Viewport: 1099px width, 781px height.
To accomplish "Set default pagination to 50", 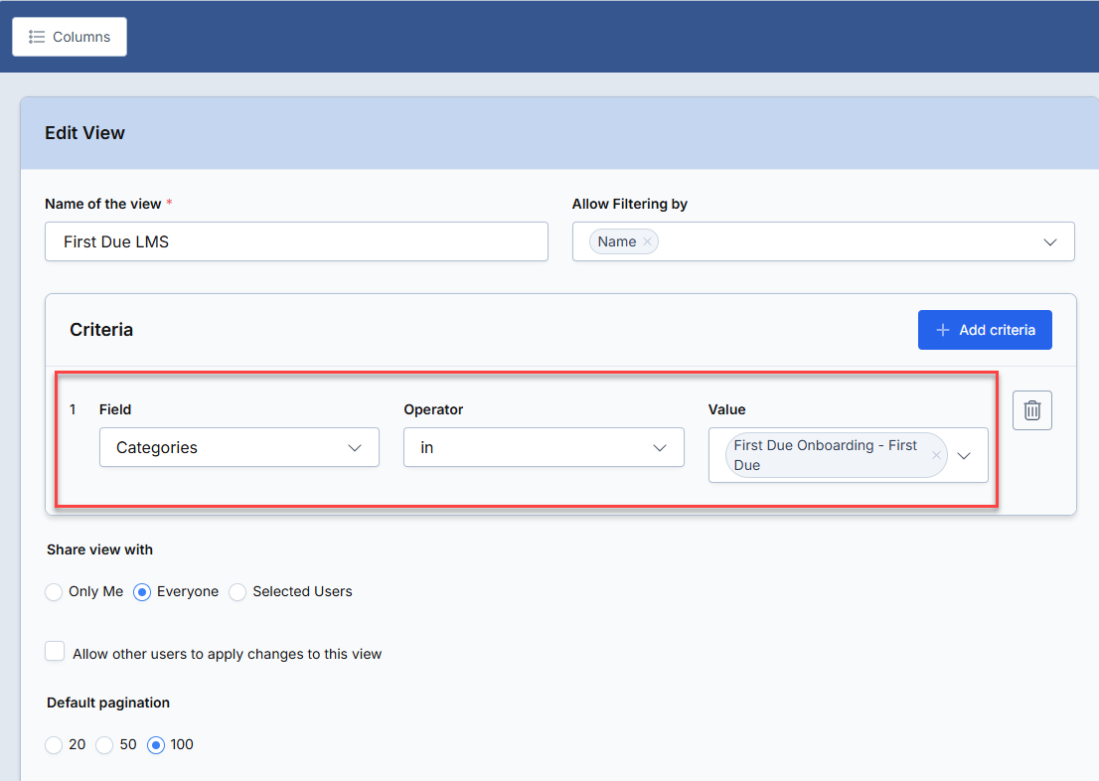I will [104, 745].
